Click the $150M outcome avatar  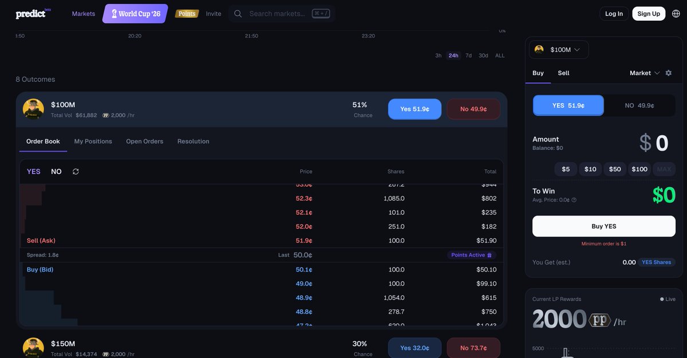(33, 348)
